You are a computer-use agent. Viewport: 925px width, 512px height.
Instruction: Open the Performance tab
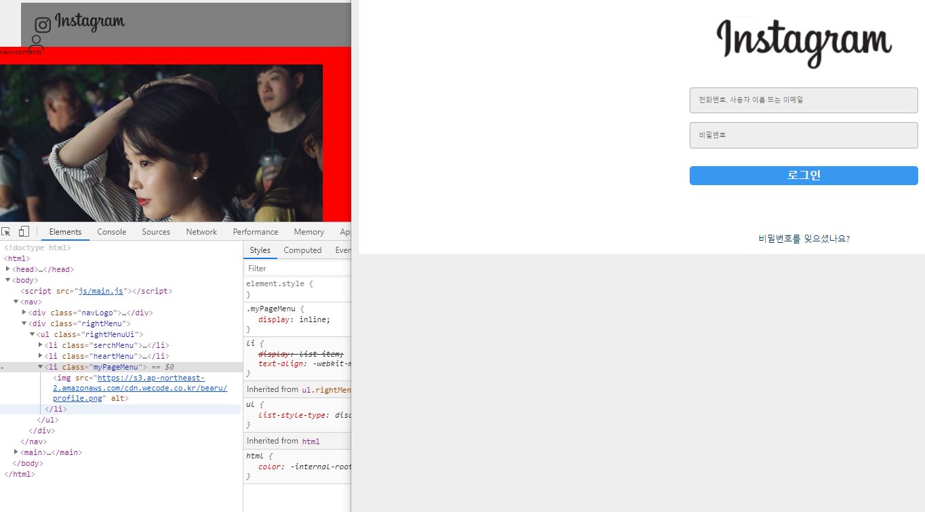pos(256,231)
